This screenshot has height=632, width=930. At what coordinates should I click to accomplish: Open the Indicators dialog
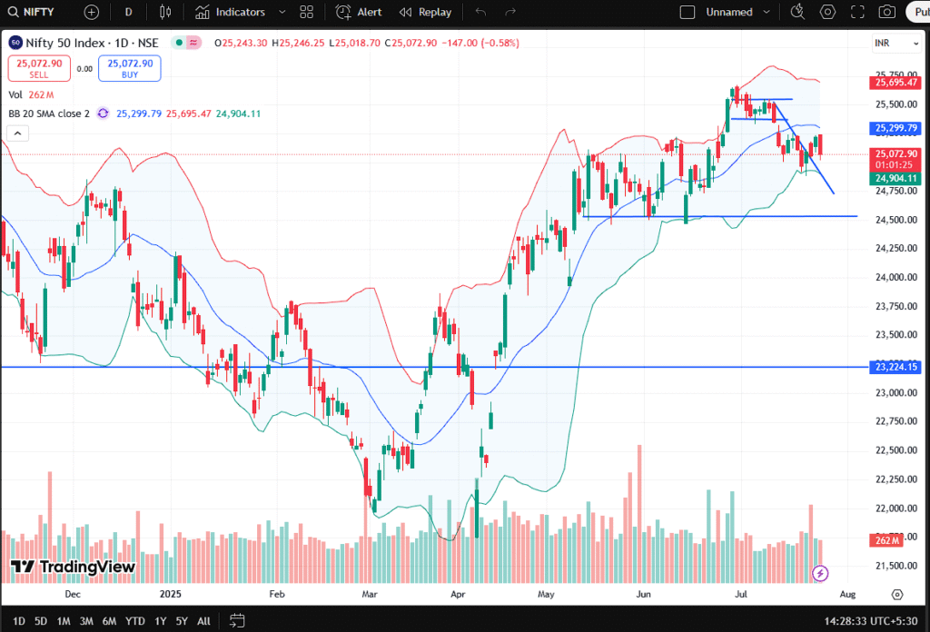[230, 12]
